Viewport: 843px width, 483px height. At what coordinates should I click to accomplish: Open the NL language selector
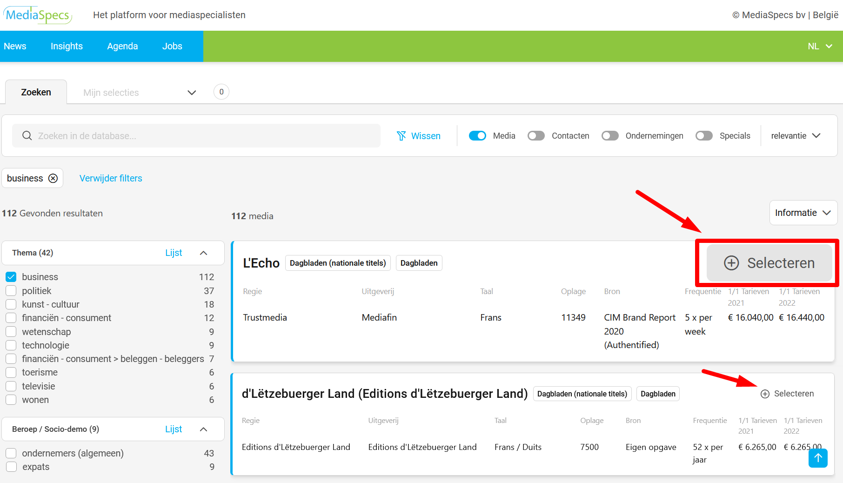820,46
